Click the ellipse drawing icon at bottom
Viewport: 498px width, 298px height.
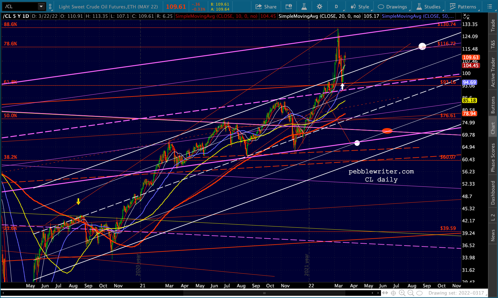pos(419,293)
